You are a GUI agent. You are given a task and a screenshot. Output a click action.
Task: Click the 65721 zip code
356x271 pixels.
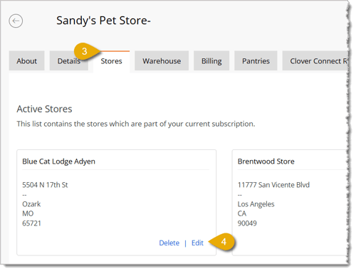tap(31, 223)
